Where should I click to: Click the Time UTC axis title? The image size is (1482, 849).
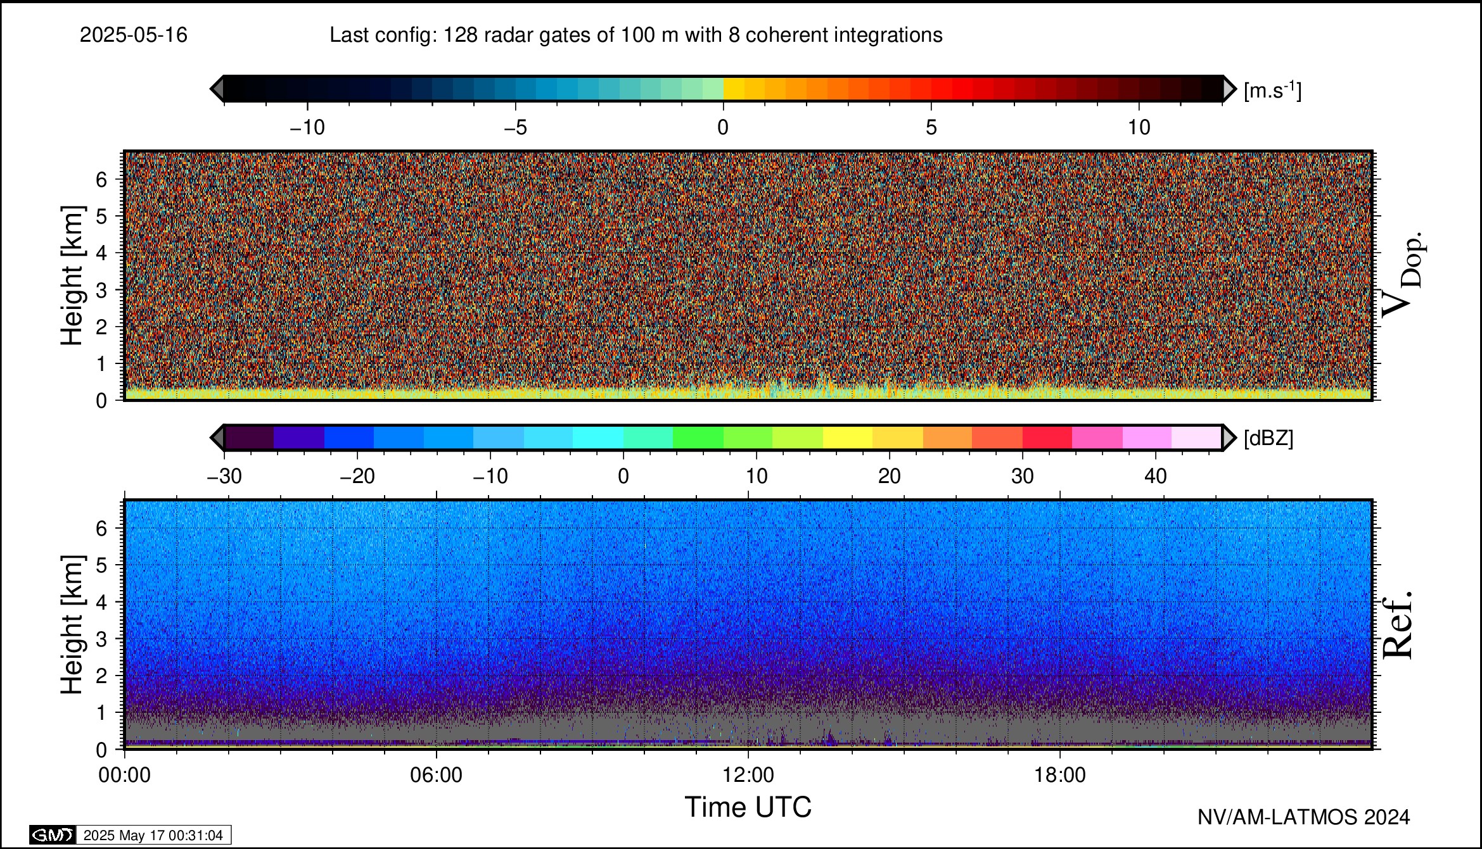pyautogui.click(x=748, y=808)
